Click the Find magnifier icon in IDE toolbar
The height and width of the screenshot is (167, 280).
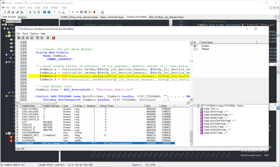pyautogui.click(x=55, y=12)
